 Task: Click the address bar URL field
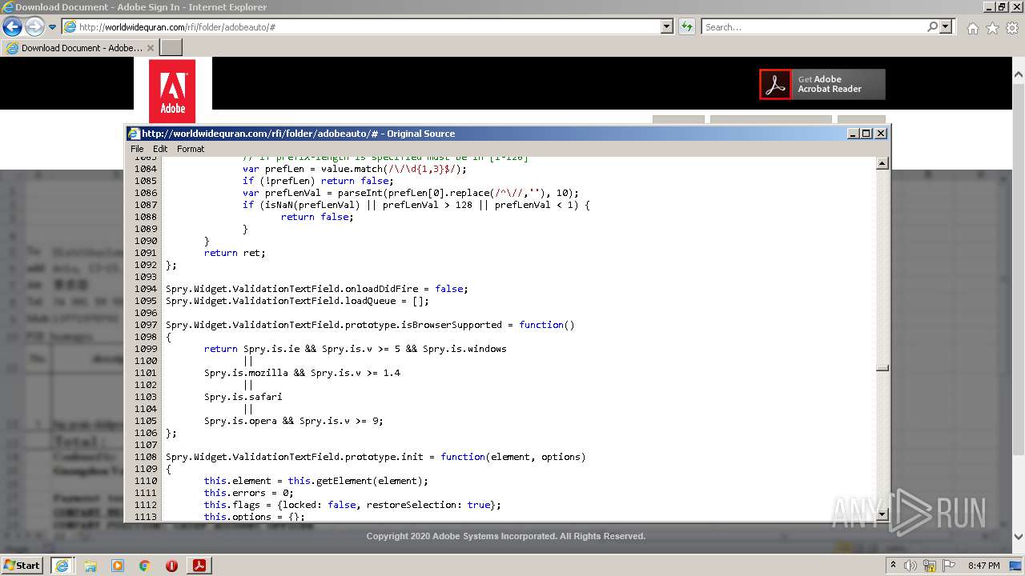(x=361, y=27)
